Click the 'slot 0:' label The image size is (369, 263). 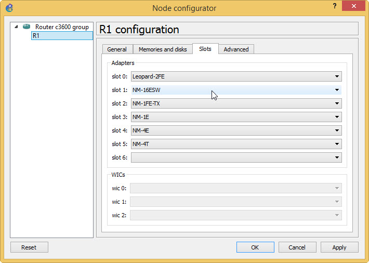pyautogui.click(x=120, y=76)
